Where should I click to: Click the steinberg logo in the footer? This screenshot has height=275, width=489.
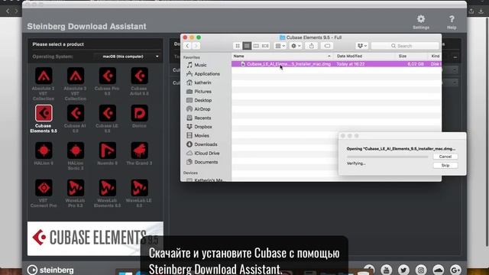pos(50,270)
